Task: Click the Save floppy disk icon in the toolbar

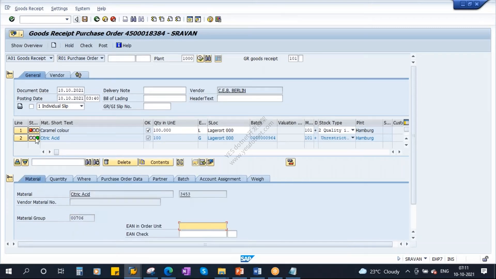Action: tap(85, 19)
